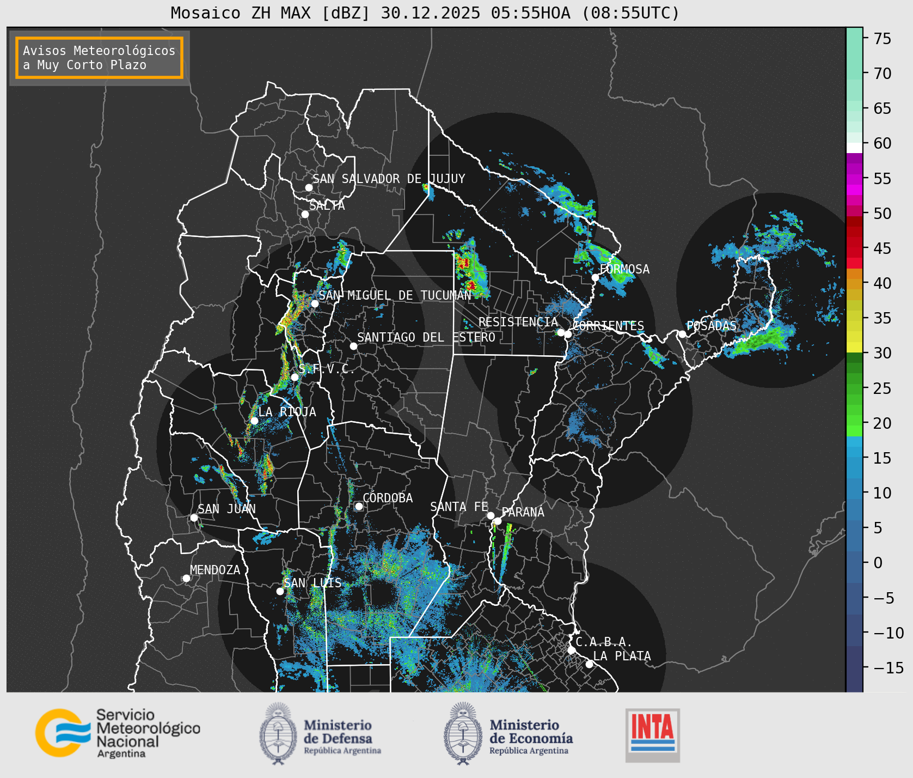Click the Ministerio de Economía coat of arms

tap(464, 733)
